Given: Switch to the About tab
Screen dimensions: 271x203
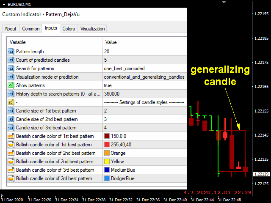Looking at the screenshot, I should pyautogui.click(x=11, y=29).
